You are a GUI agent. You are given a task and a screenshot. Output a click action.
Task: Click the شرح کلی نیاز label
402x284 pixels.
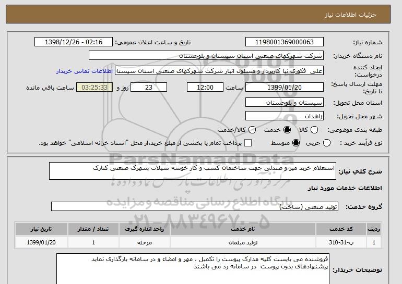(x=360, y=171)
